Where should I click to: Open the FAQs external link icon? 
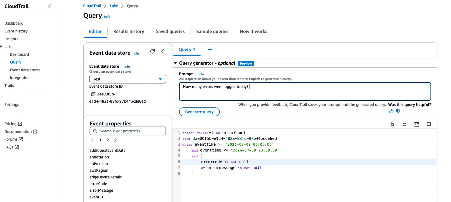(x=17, y=147)
